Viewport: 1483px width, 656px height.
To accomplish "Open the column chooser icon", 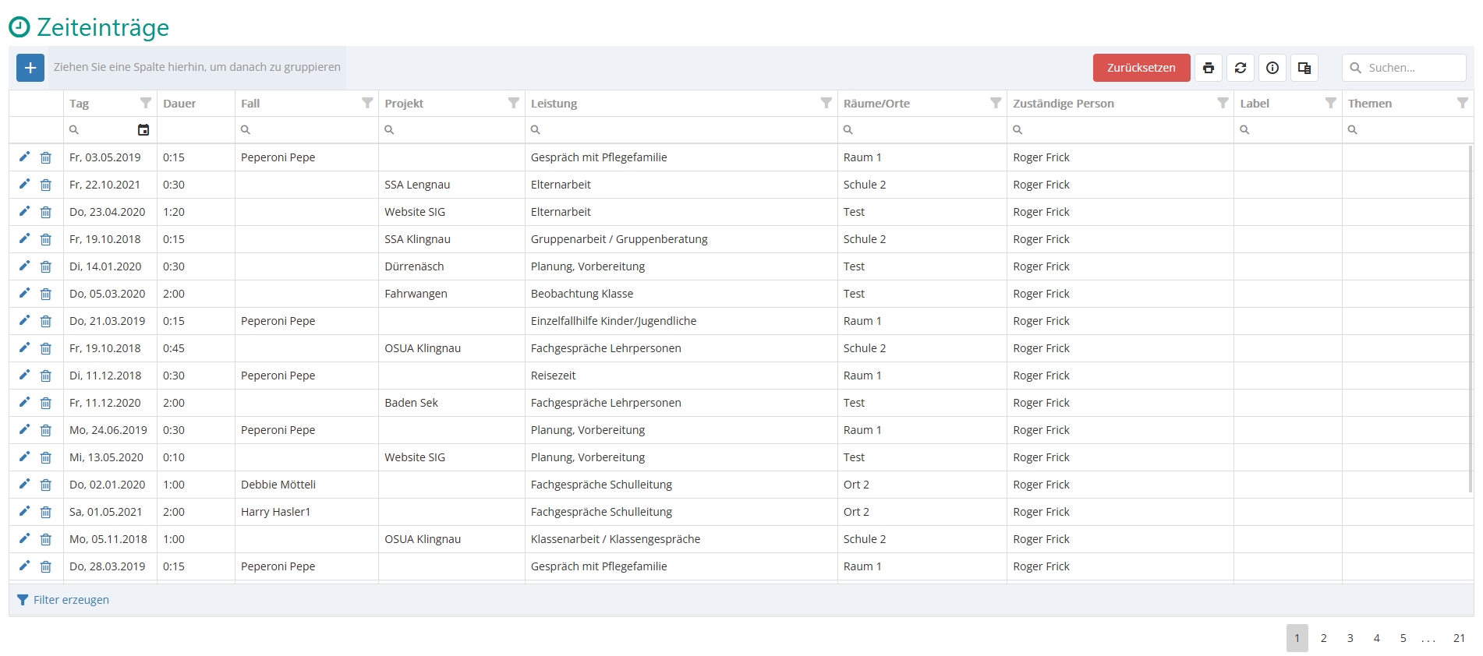I will tap(1304, 68).
